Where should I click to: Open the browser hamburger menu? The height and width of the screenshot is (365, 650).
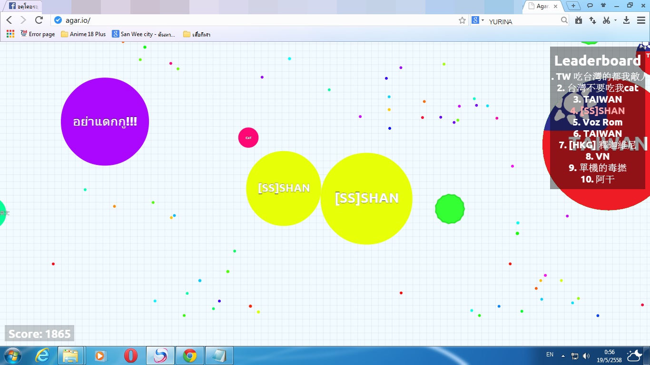click(641, 20)
